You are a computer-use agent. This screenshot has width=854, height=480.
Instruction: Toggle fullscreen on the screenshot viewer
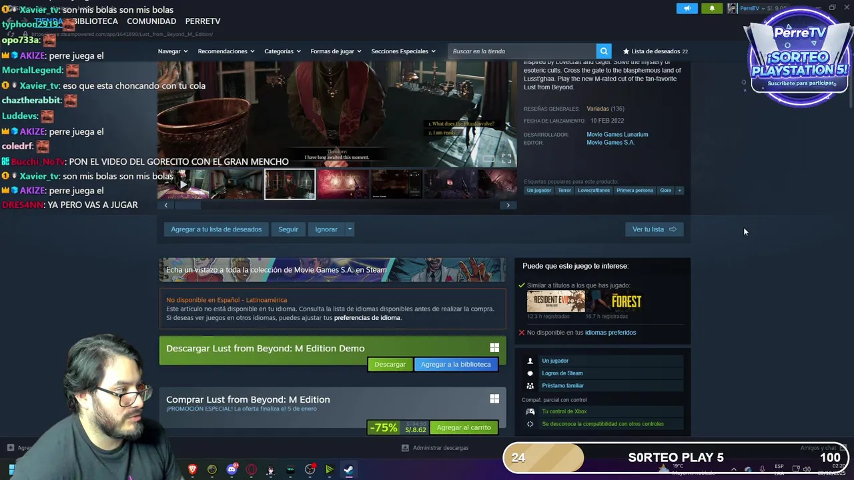[x=506, y=159]
